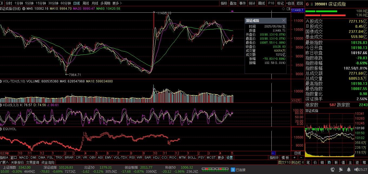Click plus zoom-in button near 模板
This screenshot has width=368, height=174.
coord(295,158)
